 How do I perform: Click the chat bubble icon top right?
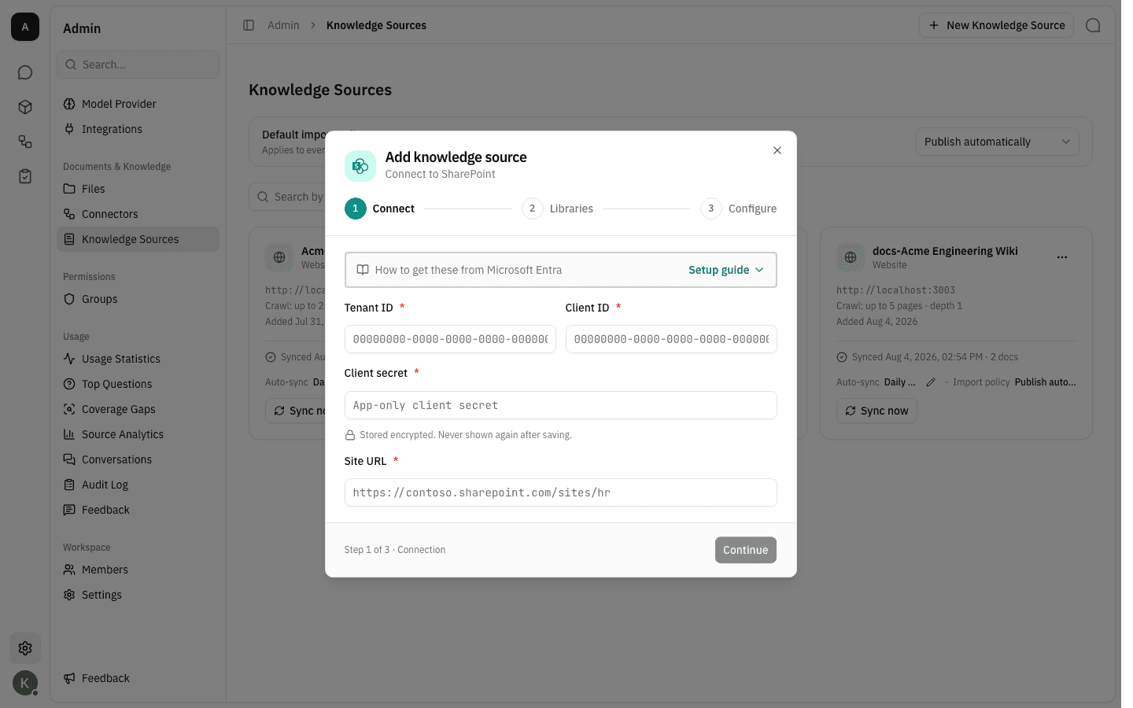tap(1093, 25)
